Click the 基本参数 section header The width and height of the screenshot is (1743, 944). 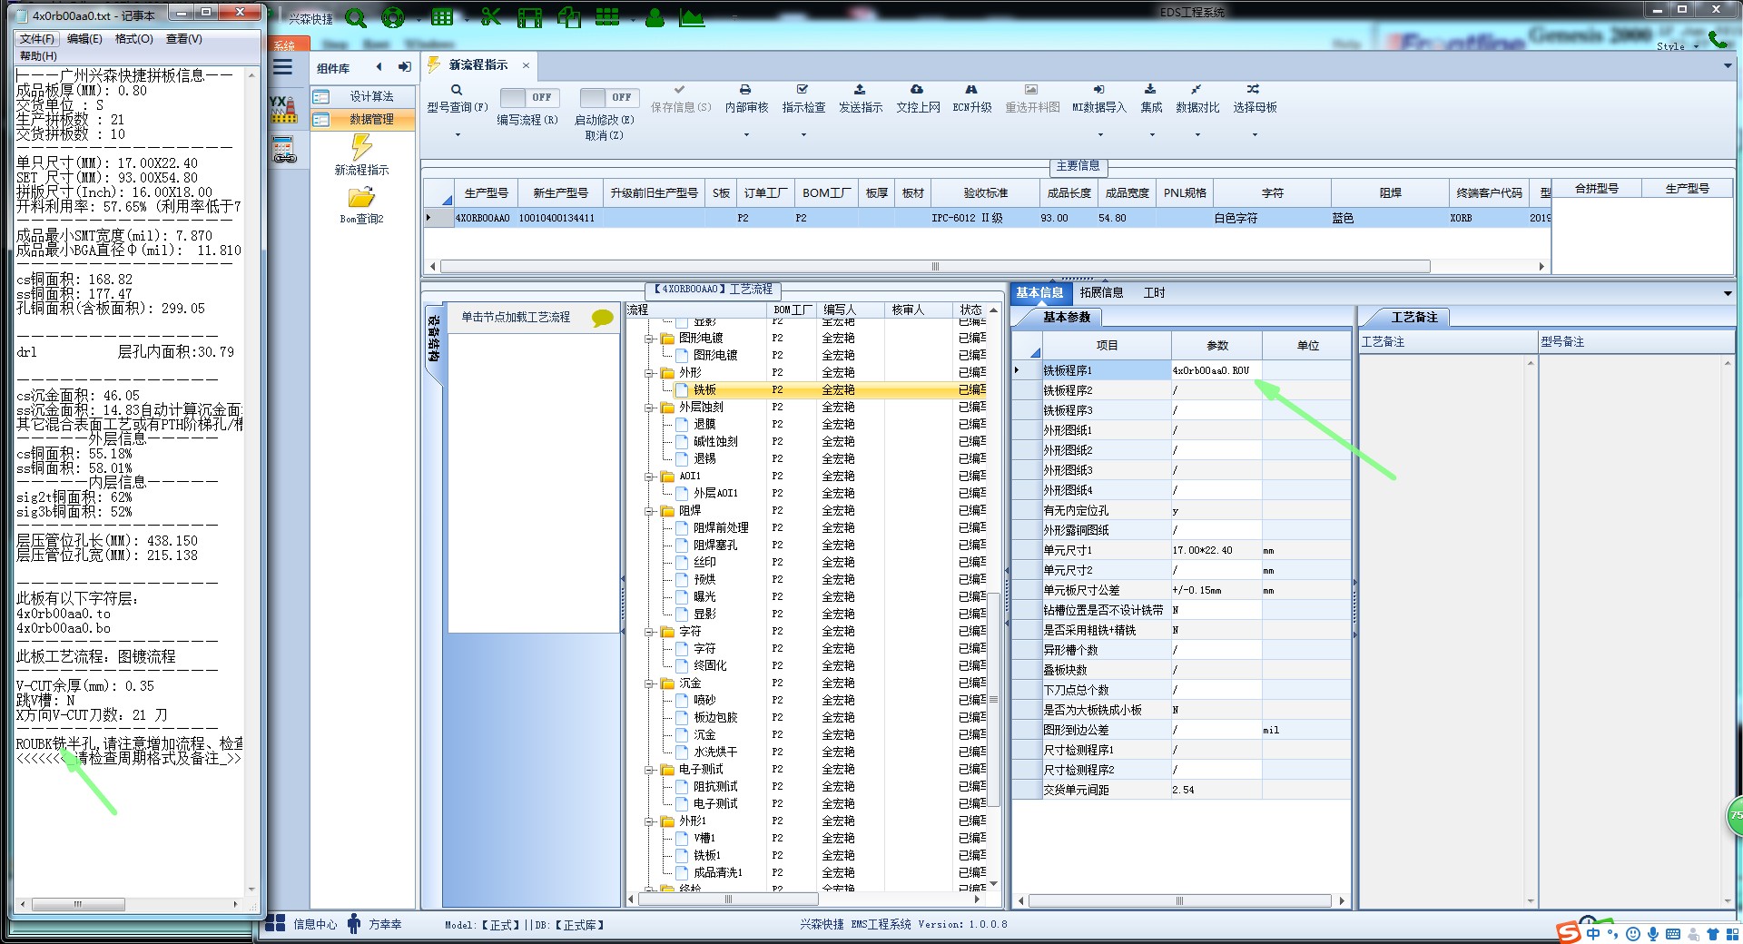click(1066, 317)
